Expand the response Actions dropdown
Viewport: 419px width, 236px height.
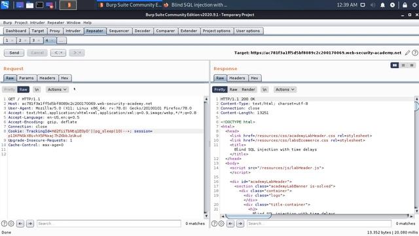click(285, 89)
